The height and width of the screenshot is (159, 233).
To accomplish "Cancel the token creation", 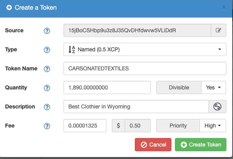I will tap(153, 145).
